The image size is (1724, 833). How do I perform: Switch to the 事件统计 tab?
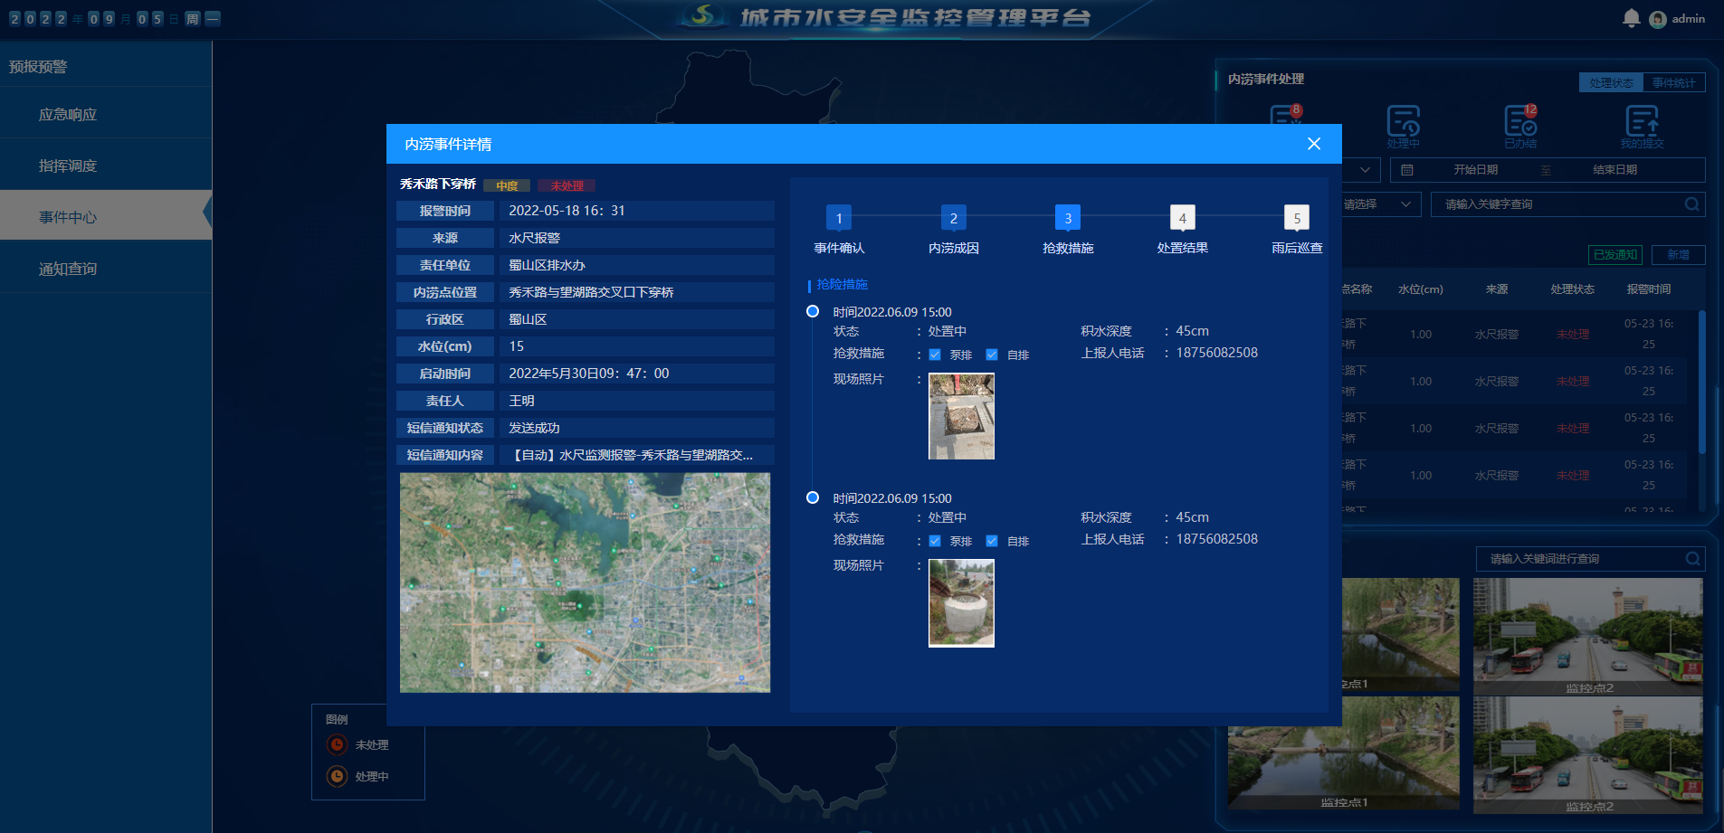coord(1673,82)
